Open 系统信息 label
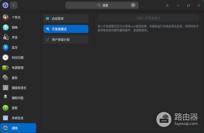This screenshot has height=133, width=204. tap(18, 118)
